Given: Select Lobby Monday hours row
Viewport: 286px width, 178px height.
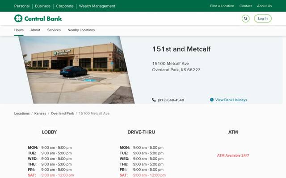Looking at the screenshot, I should [50, 147].
